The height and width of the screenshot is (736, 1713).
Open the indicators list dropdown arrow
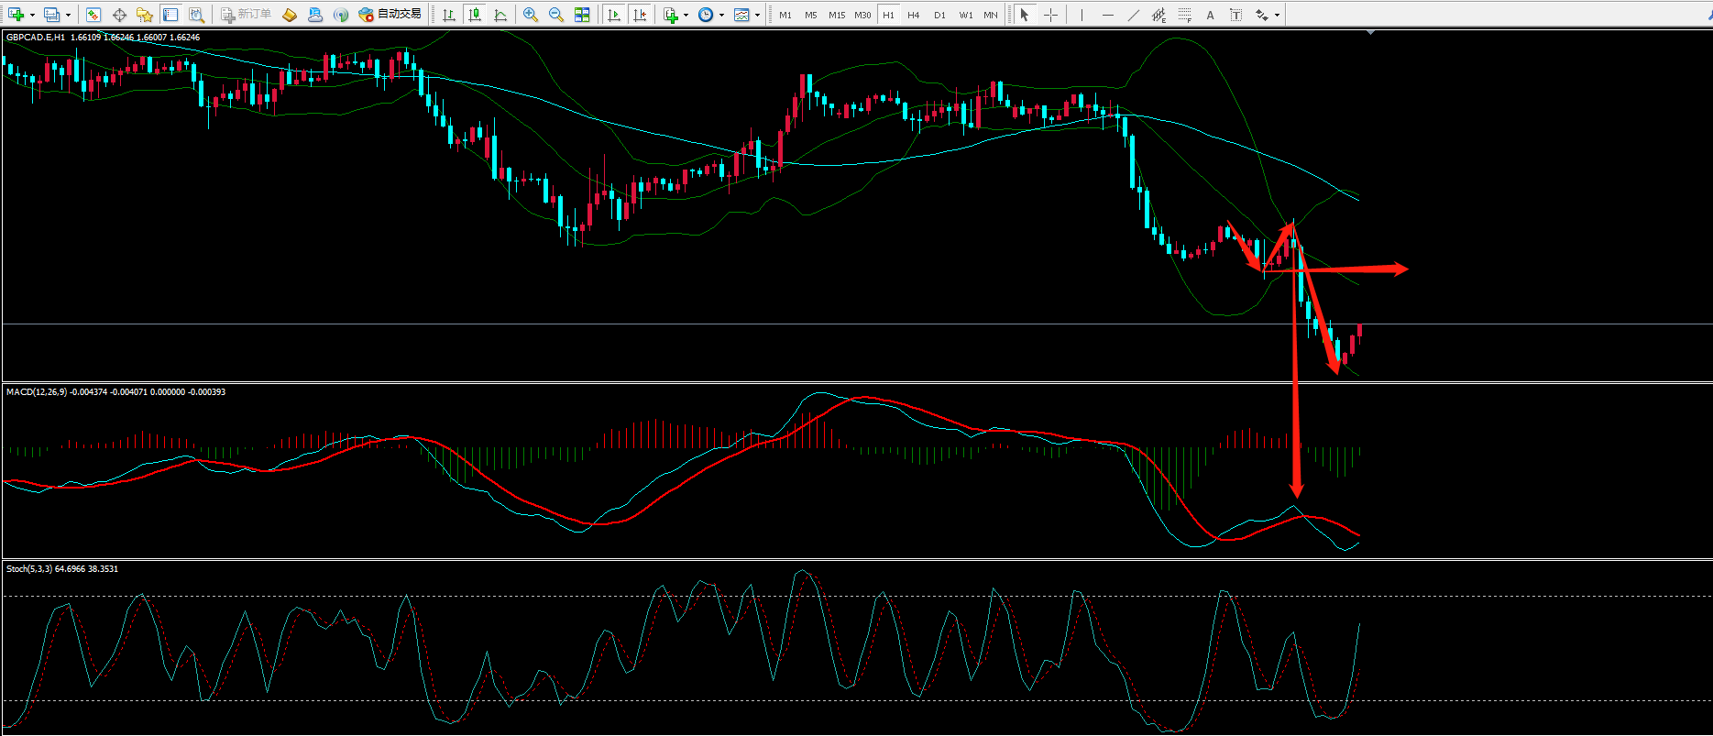tap(686, 15)
